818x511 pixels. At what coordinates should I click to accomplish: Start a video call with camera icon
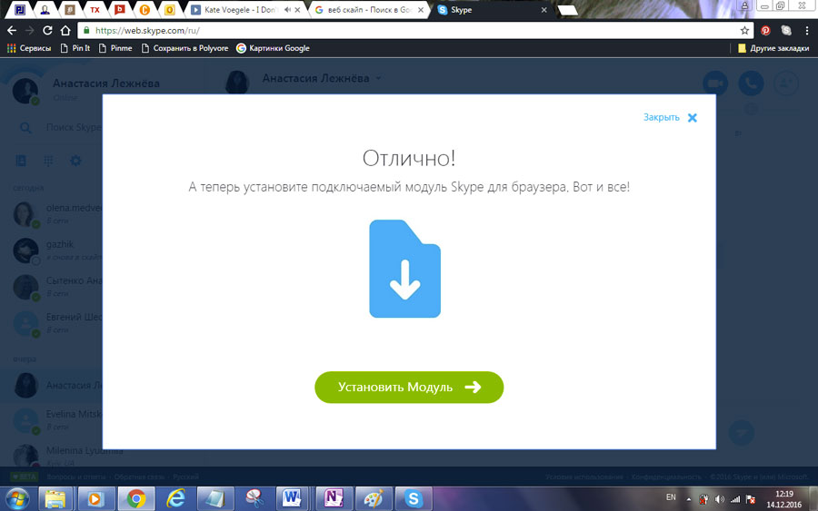715,84
